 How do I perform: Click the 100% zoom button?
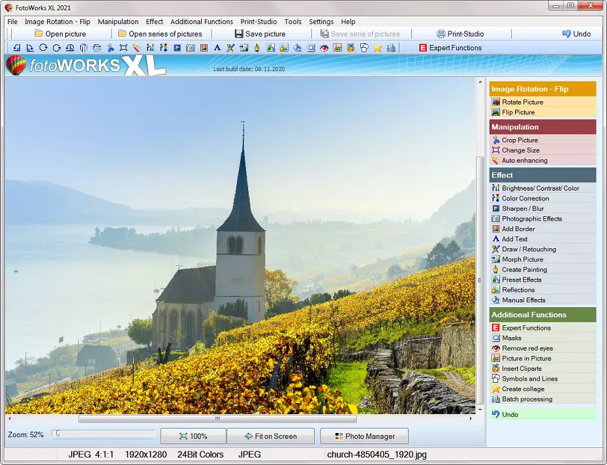tap(193, 436)
